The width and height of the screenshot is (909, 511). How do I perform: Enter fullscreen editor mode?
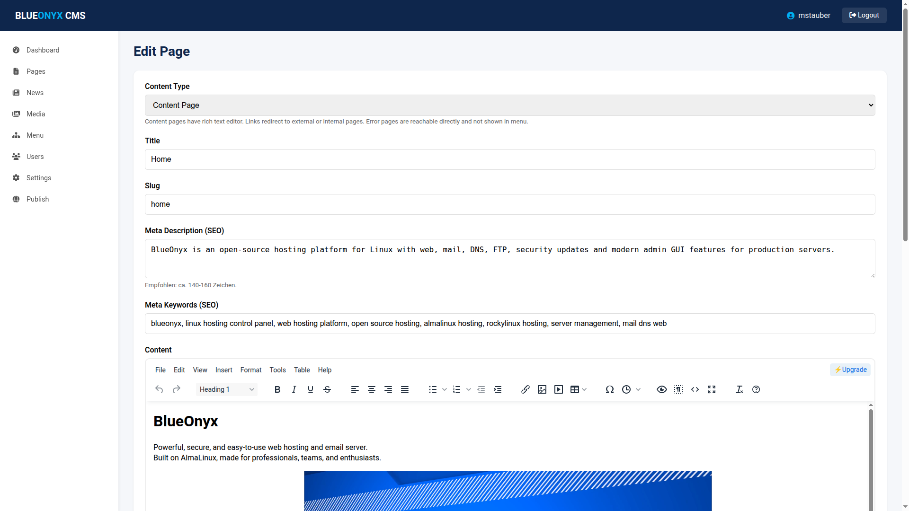(712, 389)
